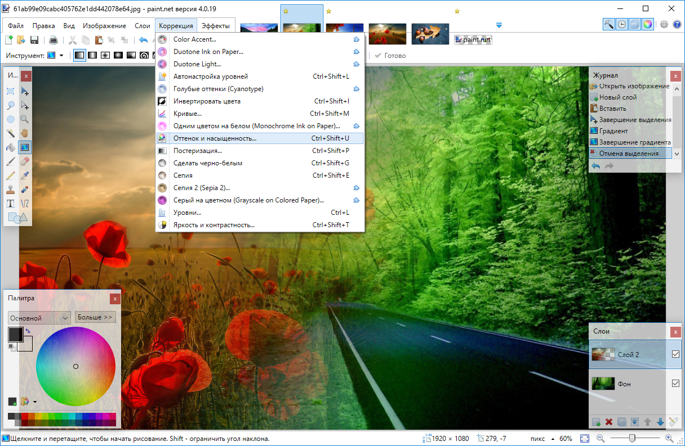
Task: Delete layer with red X icon
Action: click(609, 422)
